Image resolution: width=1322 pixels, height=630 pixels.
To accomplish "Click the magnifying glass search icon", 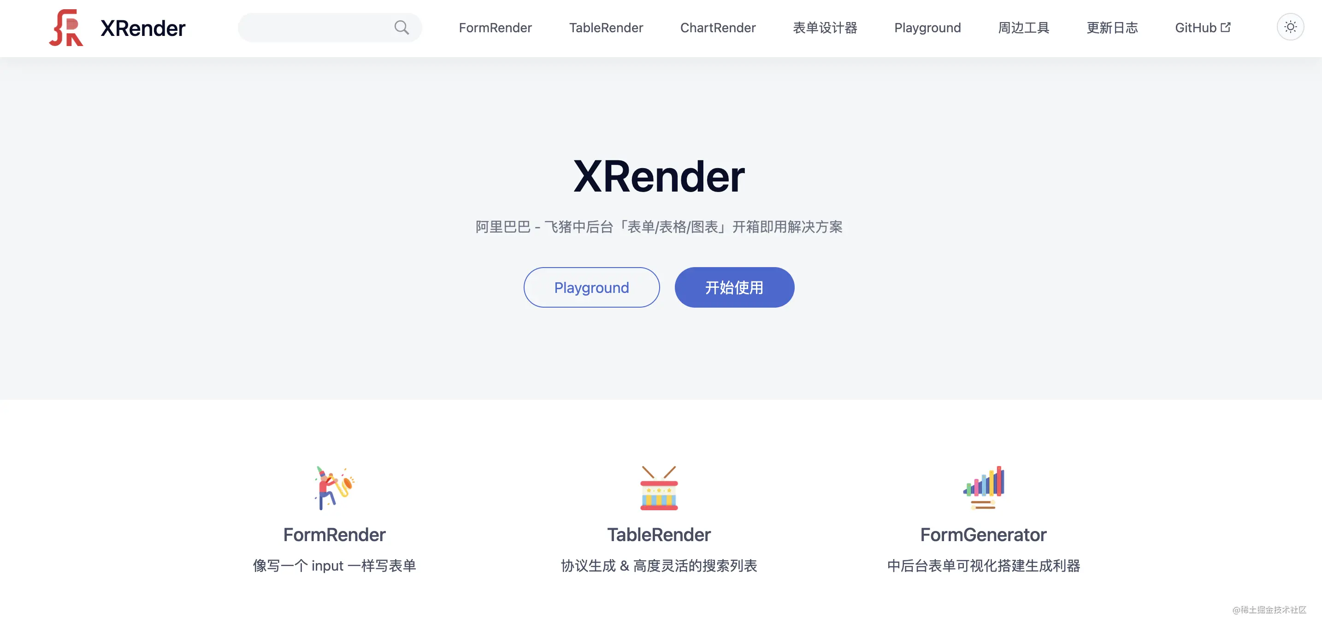I will pyautogui.click(x=401, y=28).
